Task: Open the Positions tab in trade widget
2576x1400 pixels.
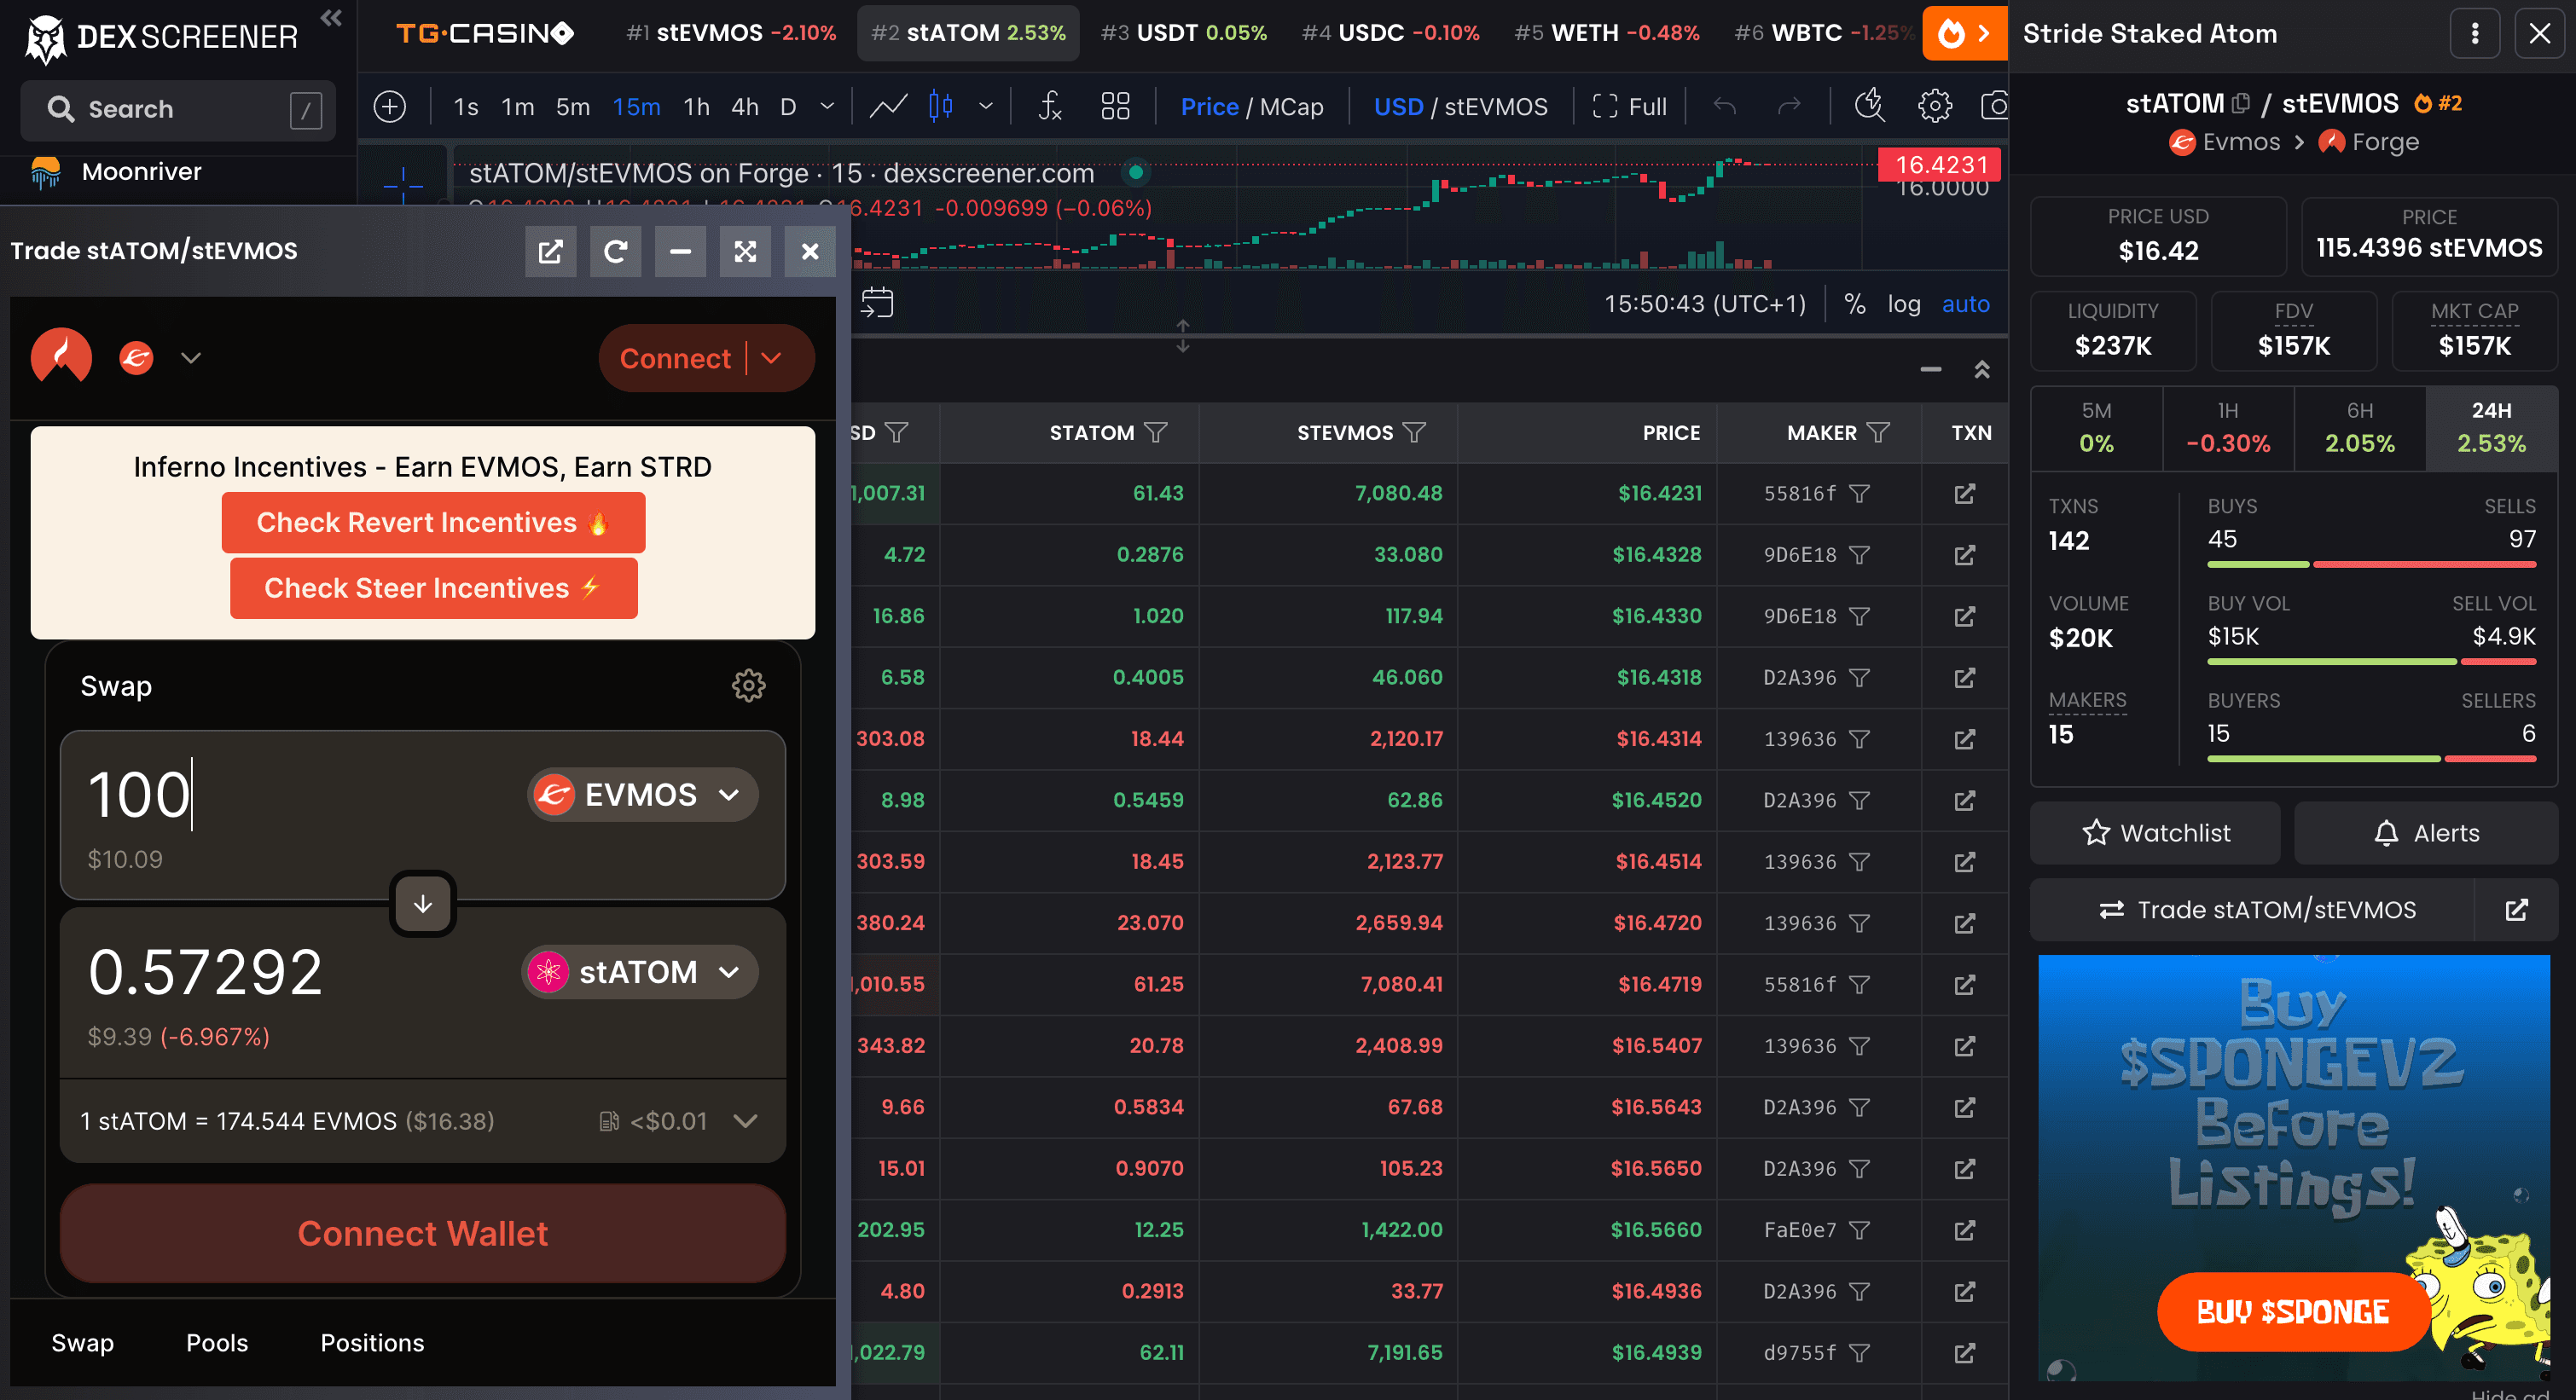Action: click(x=372, y=1342)
